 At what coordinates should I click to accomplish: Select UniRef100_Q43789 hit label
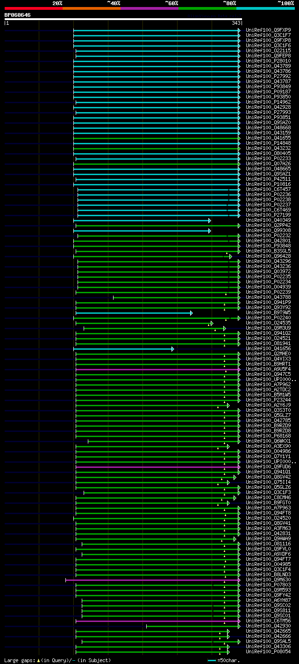click(268, 66)
